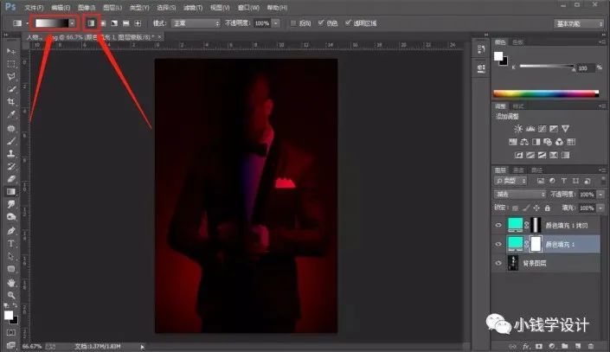Select the Zoom tool
The image size is (610, 352).
pyautogui.click(x=11, y=295)
